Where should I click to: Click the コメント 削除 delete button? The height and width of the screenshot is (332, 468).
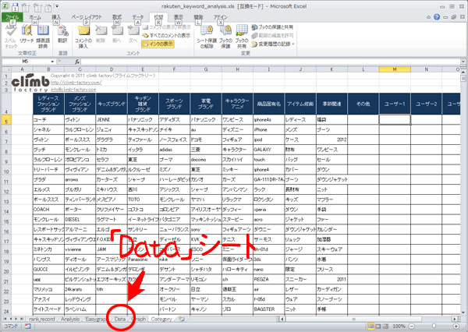tap(101, 34)
